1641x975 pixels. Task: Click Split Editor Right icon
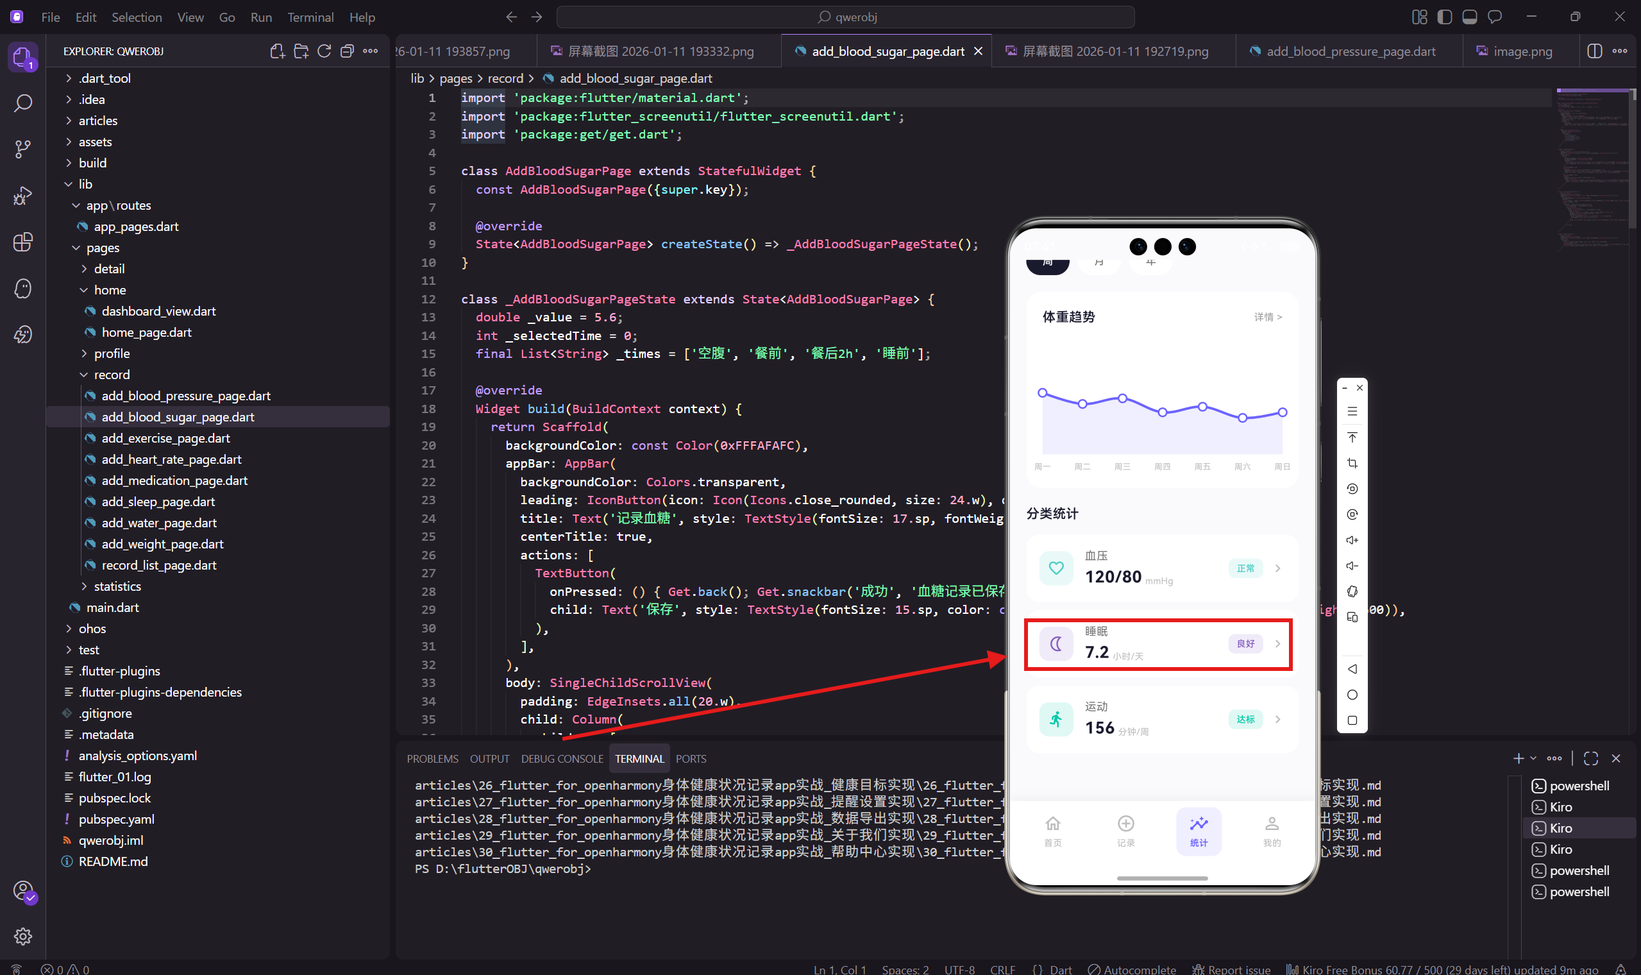[x=1594, y=51]
